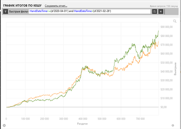Click the $50 000,00 axis label

click(167, 63)
